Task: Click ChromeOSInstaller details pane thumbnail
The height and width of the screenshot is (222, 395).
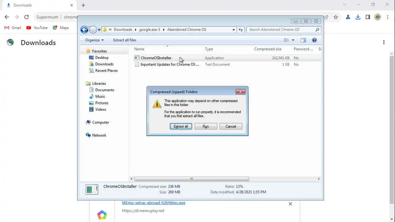Action: point(92,189)
